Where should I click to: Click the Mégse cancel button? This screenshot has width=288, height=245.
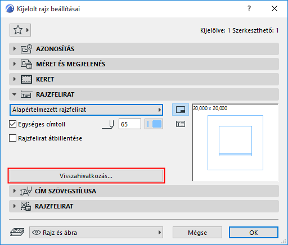[197, 233]
